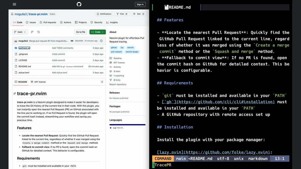Open Add link to gh browse command commit

[67, 66]
